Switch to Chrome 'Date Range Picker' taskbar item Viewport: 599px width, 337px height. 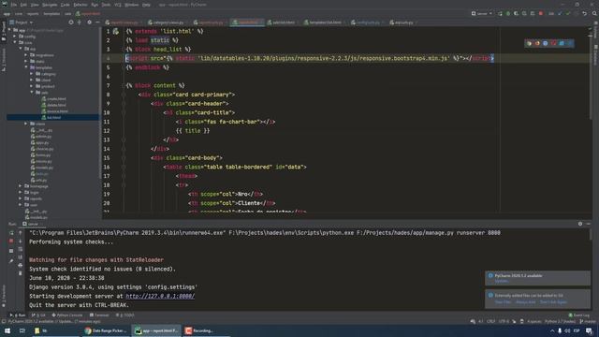(x=106, y=330)
